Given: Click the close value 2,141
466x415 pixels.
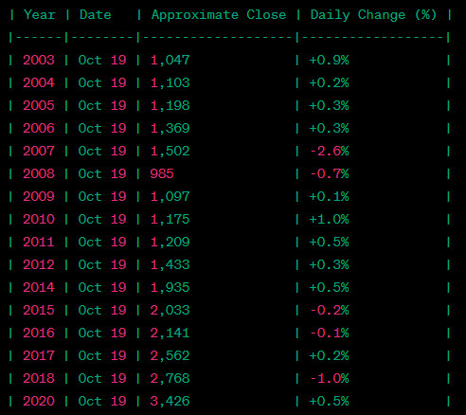Looking at the screenshot, I should [x=170, y=333].
